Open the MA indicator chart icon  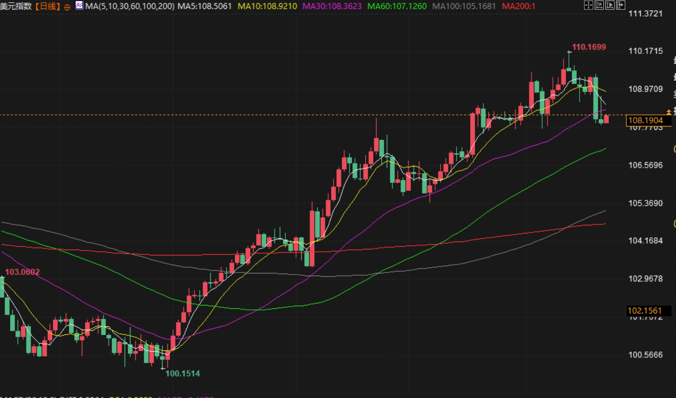[x=79, y=6]
